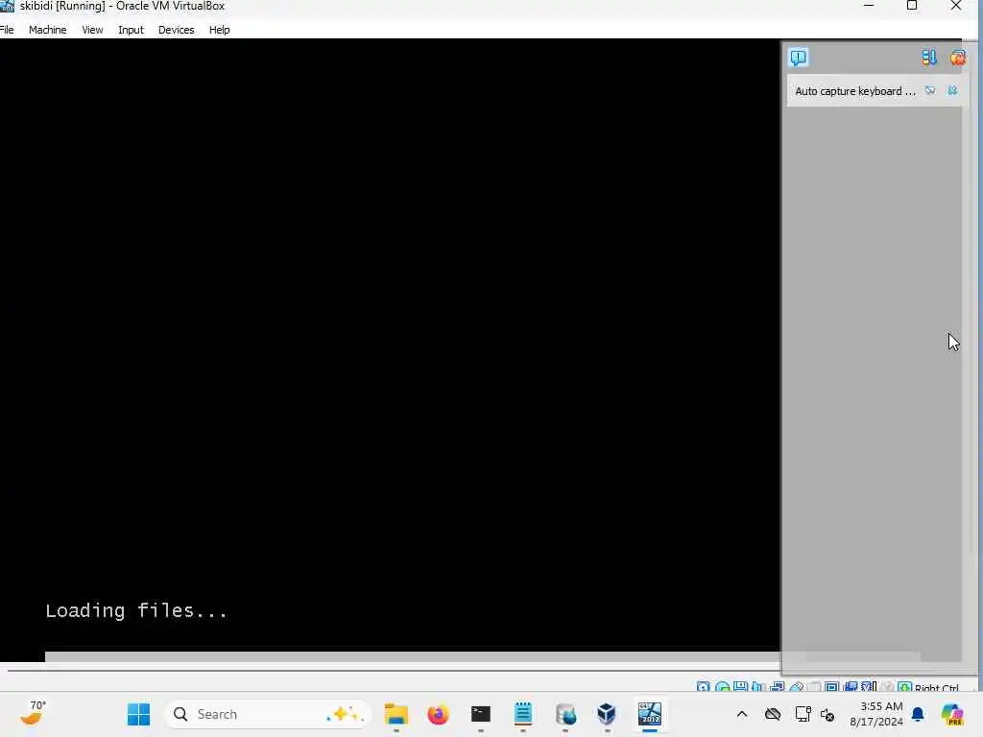This screenshot has height=737, width=983.
Task: Click the keyboard capture green arrow icon
Action: 904,687
